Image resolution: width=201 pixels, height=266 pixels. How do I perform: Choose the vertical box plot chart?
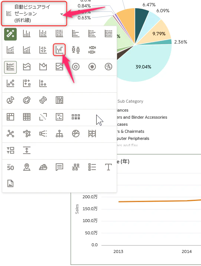[75, 50]
